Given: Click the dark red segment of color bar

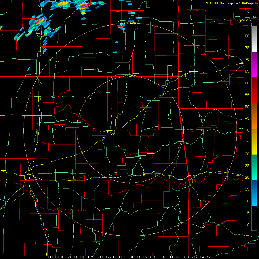Looking at the screenshot, I should pos(254,90).
